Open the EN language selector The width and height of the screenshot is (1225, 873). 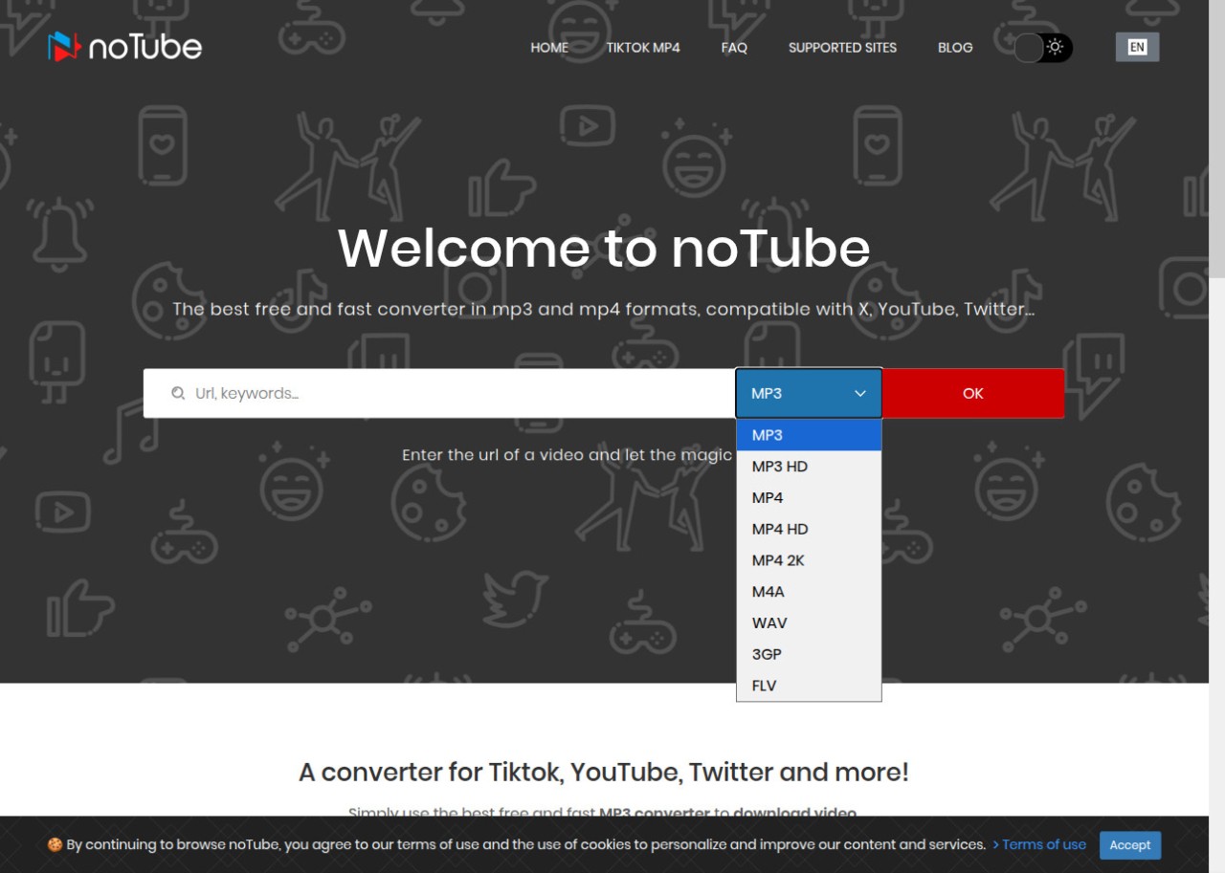point(1137,47)
